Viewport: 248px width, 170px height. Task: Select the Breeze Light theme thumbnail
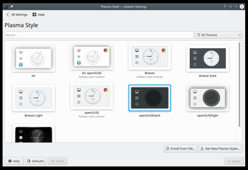pyautogui.click(x=33, y=98)
